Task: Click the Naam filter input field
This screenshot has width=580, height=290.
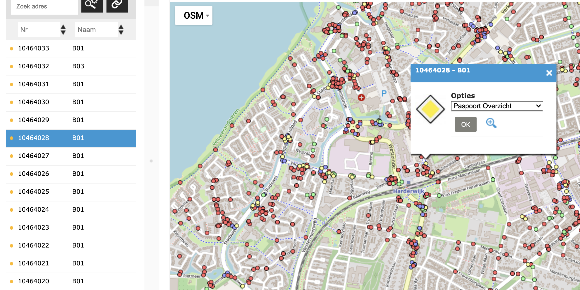Action: click(x=96, y=30)
